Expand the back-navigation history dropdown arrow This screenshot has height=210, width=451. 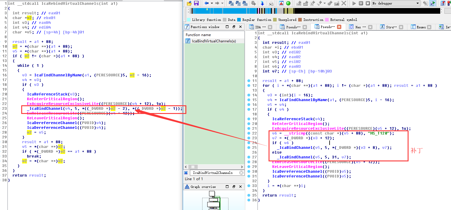click(x=211, y=3)
